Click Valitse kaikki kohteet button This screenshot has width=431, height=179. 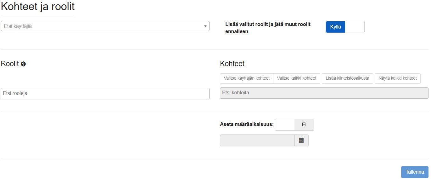tap(297, 78)
